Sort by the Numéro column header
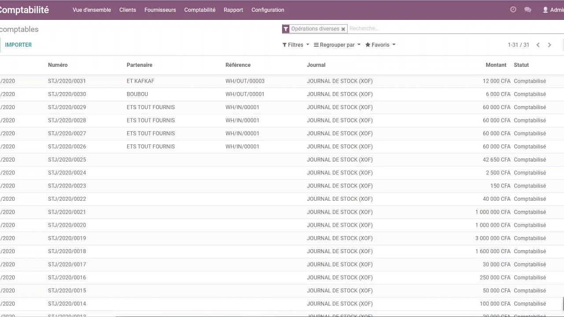564x317 pixels. coord(58,65)
